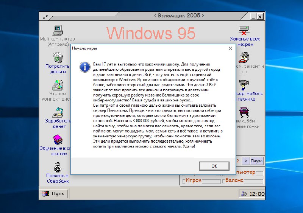Click the Поехать в Сбербанк label text
Screen dimensions: 303x213
click(58, 178)
